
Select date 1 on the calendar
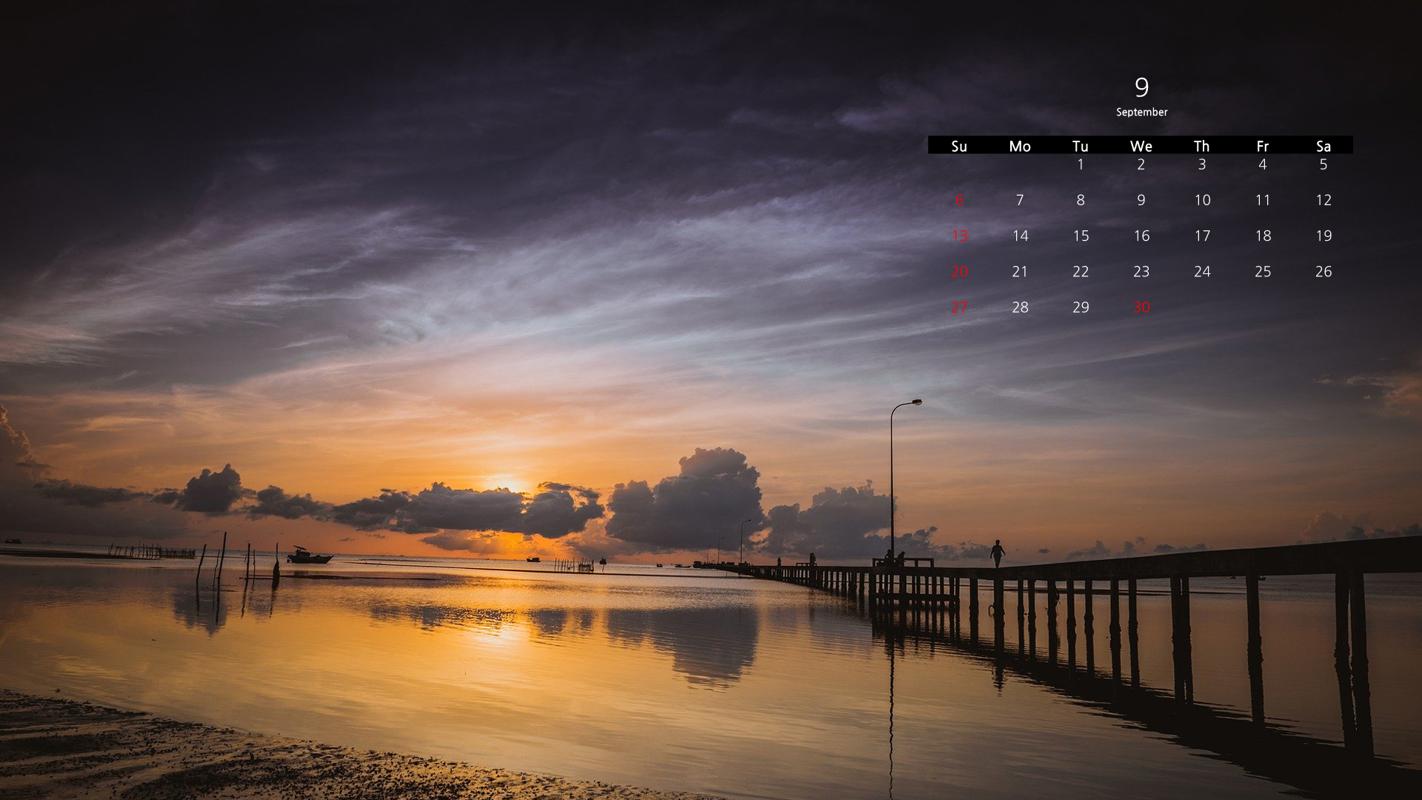[1081, 164]
